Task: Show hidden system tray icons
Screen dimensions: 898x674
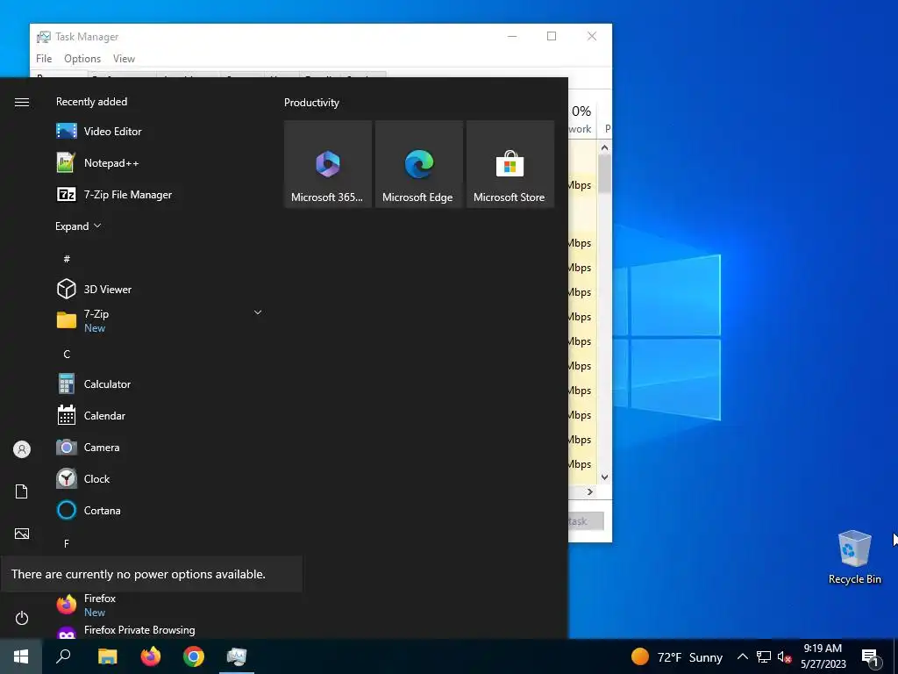Action: point(742,656)
